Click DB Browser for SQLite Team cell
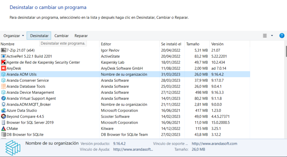Image resolution: width=287 pixels, height=157 pixels. (124, 135)
